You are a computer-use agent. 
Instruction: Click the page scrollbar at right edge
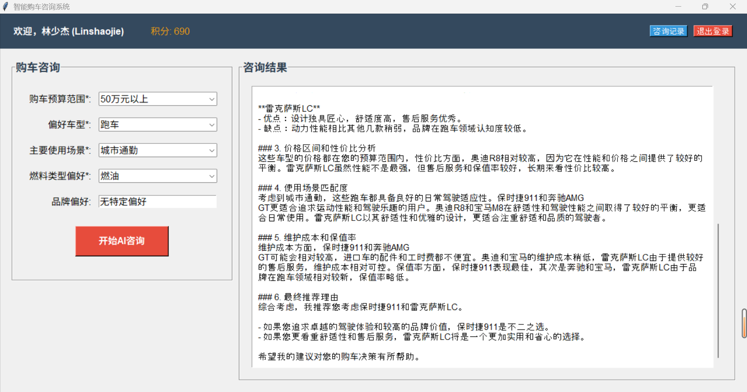tap(744, 323)
